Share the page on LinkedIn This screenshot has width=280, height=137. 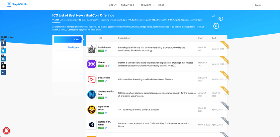pyautogui.click(x=3, y=59)
